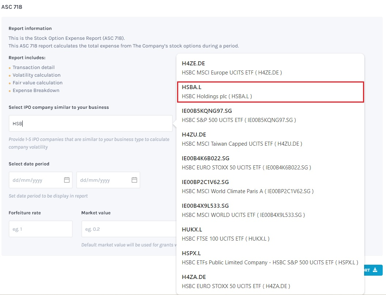Click the Forfeiture rate input
The height and width of the screenshot is (295, 386).
click(x=41, y=229)
